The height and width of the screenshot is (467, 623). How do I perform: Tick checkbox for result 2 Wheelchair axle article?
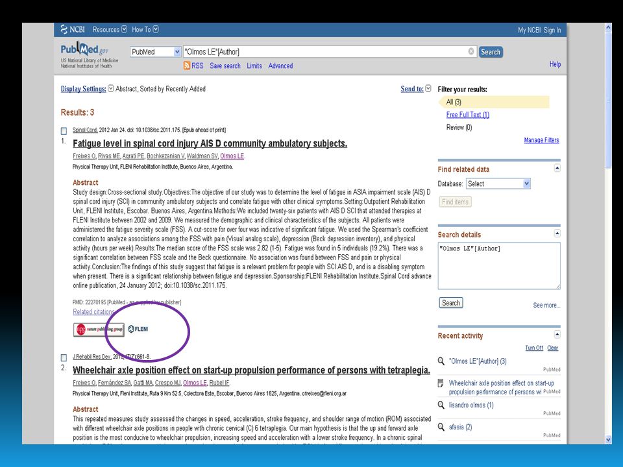64,357
